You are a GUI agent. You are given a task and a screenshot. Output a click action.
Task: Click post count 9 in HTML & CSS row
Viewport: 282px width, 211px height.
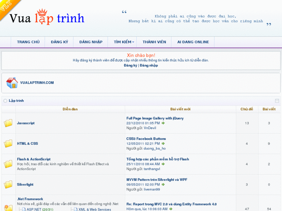[269, 144]
